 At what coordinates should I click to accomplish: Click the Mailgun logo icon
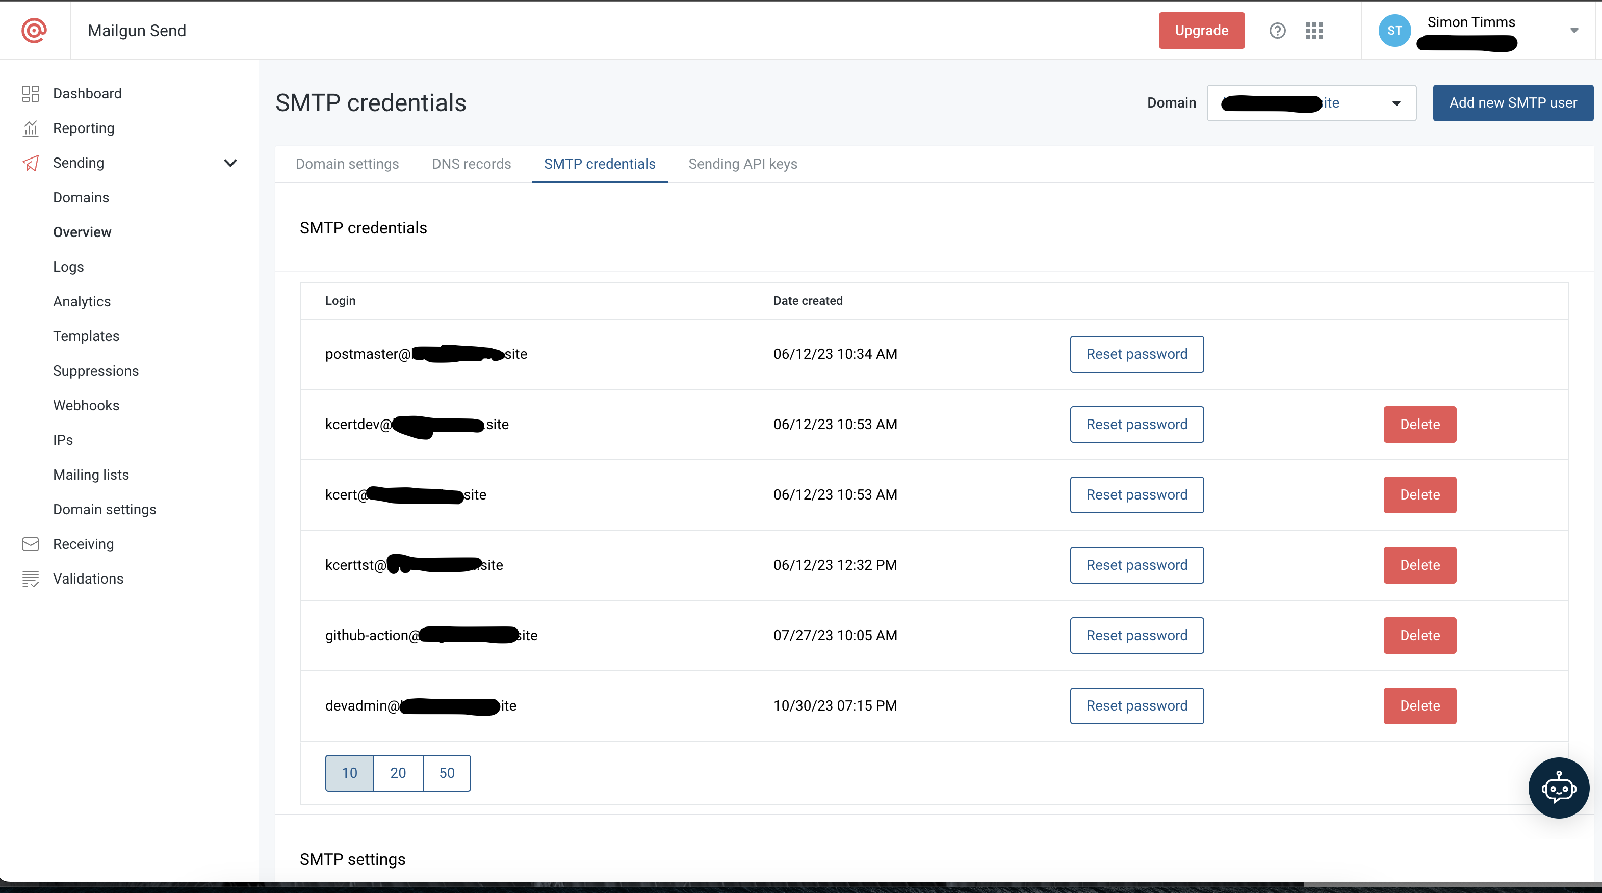tap(34, 31)
